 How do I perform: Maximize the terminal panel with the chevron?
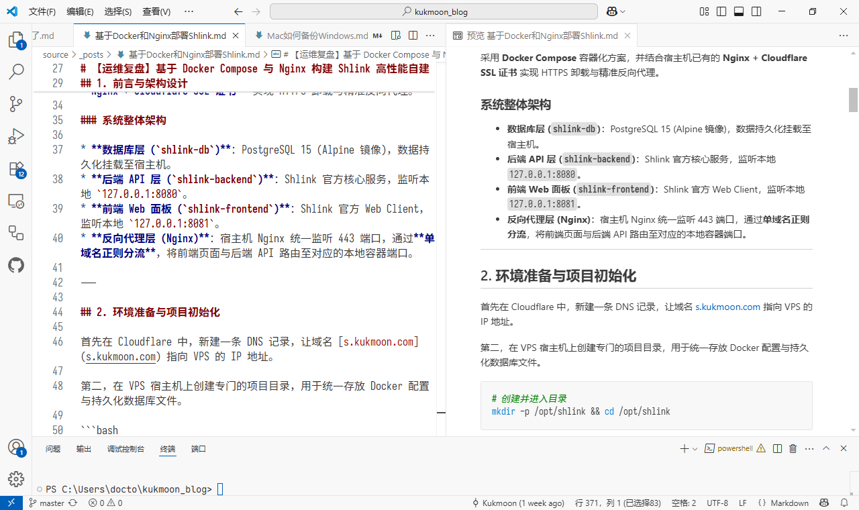pyautogui.click(x=826, y=448)
